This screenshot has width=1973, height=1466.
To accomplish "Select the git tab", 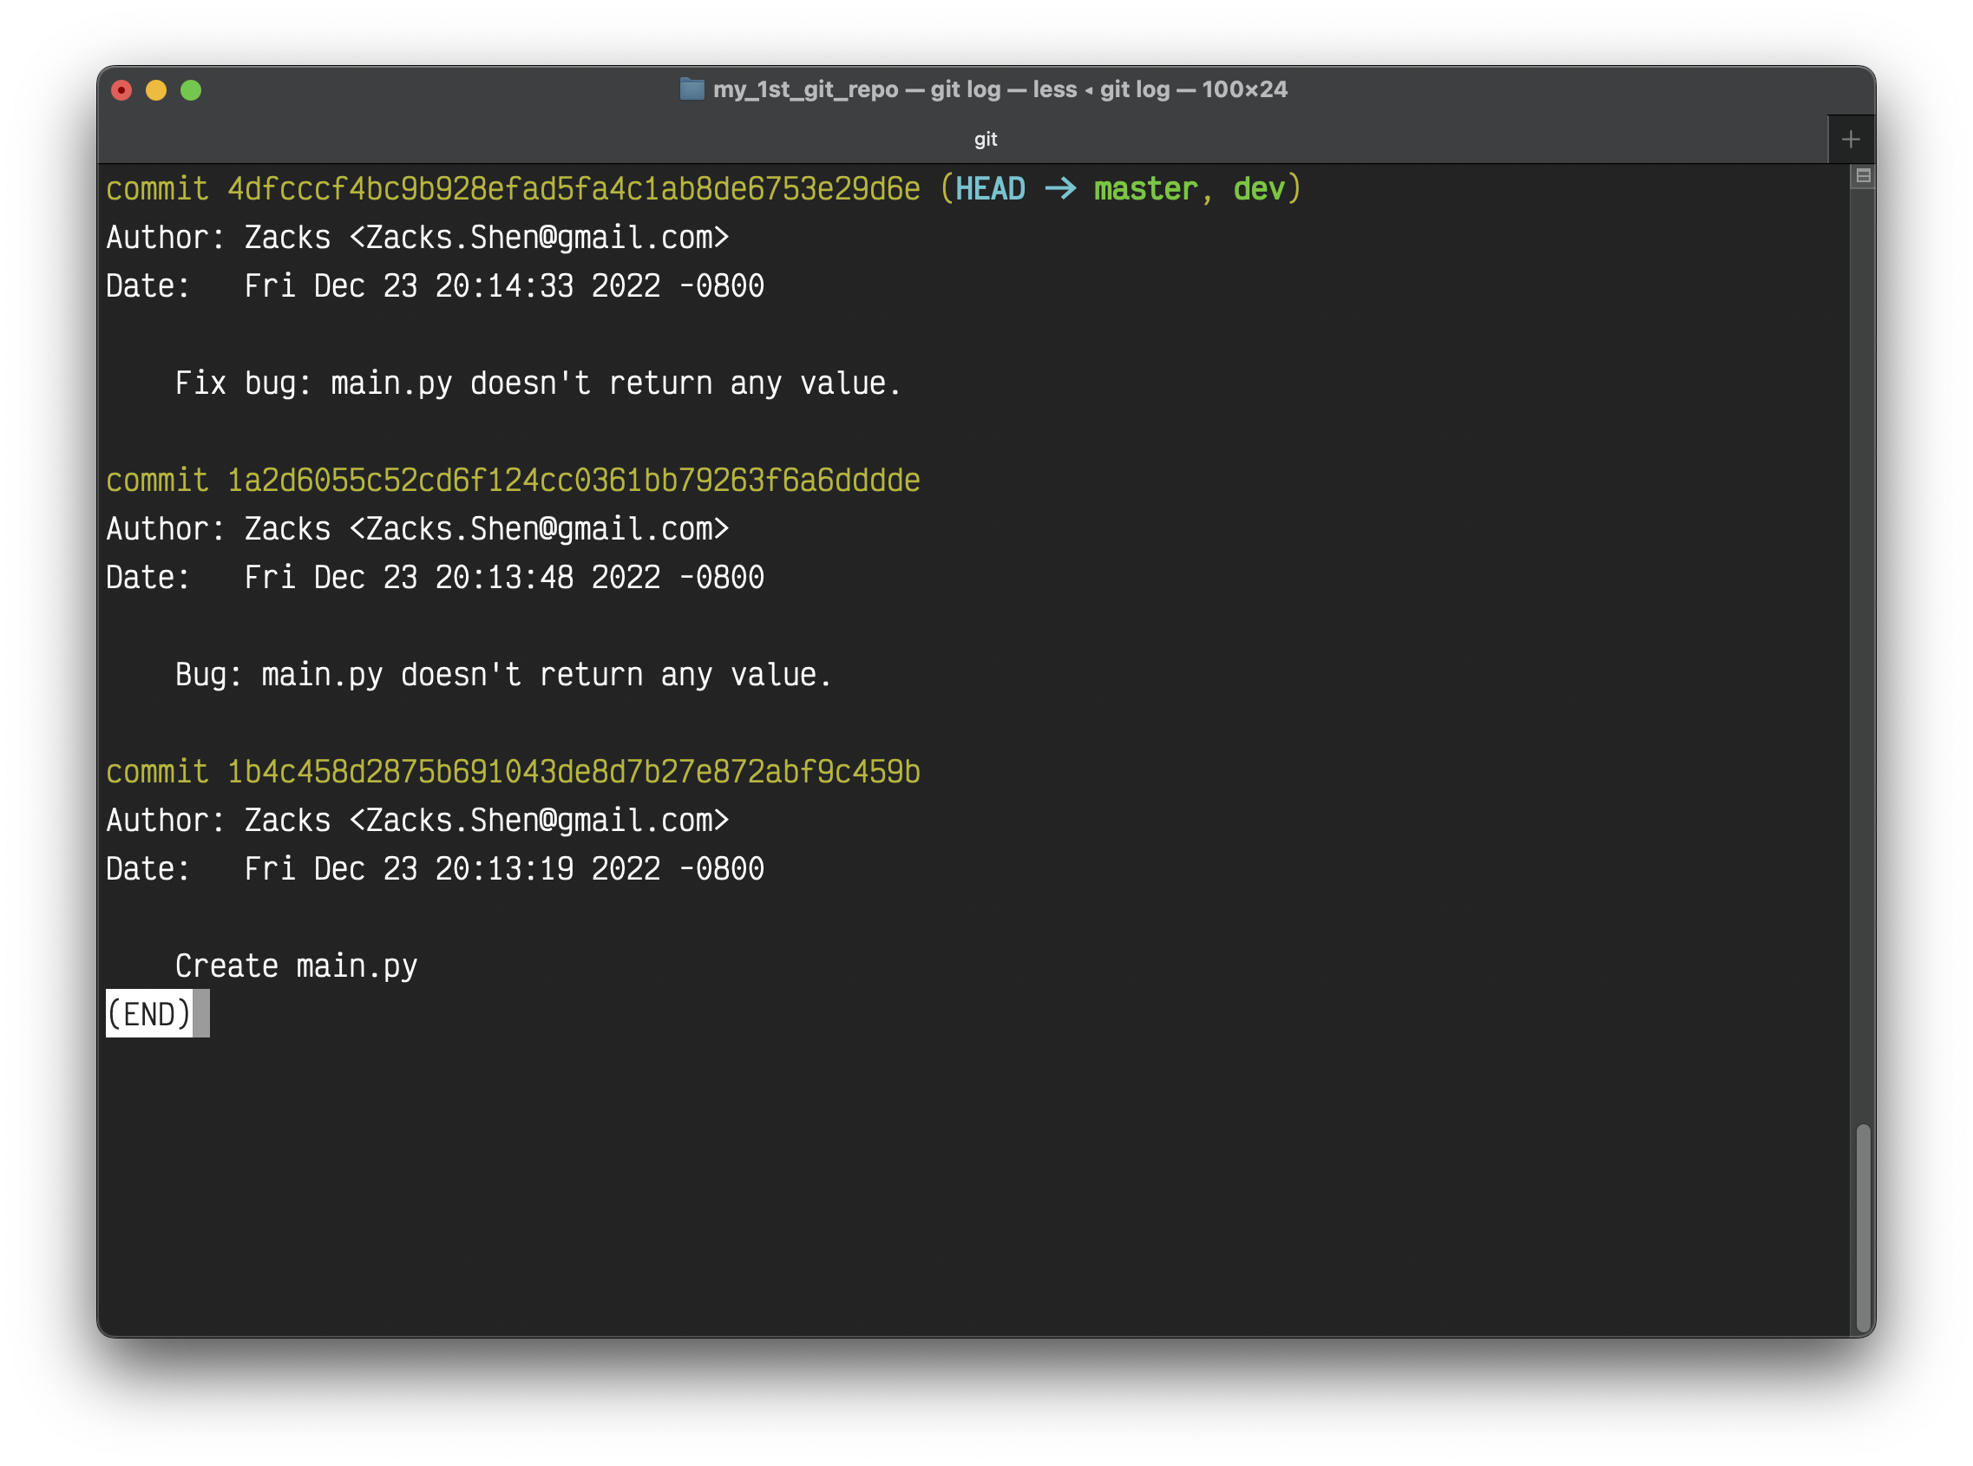I will 985,140.
